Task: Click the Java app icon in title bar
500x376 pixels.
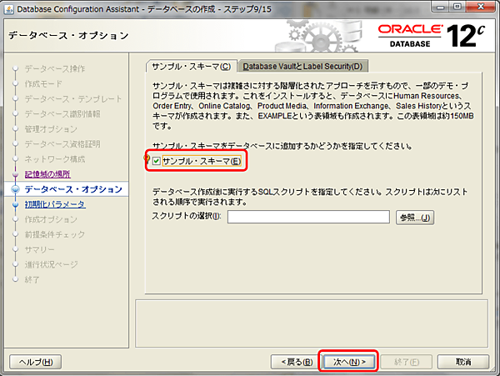Action: (9, 9)
